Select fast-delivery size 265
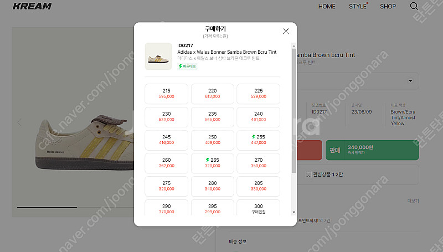 213,163
